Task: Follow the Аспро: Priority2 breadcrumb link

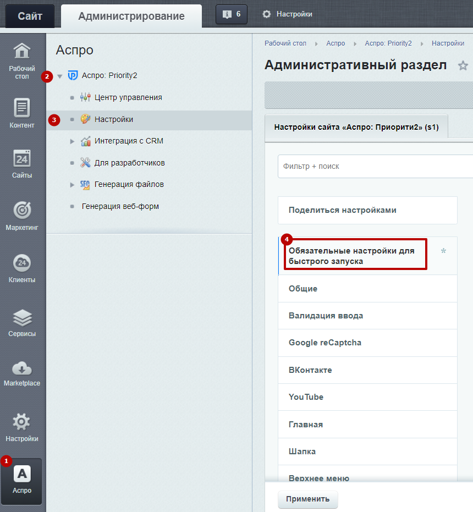Action: tap(388, 43)
